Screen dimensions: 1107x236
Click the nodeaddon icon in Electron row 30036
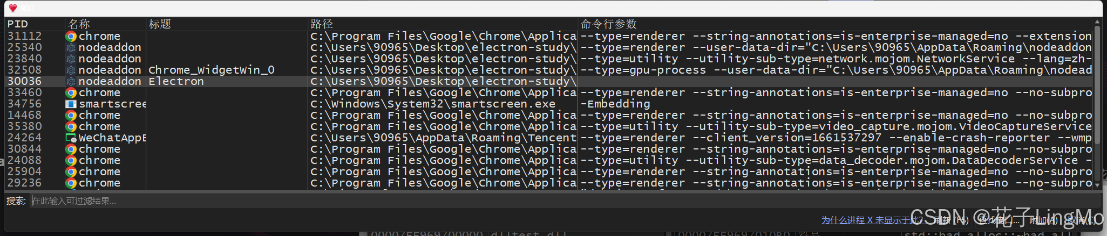point(71,82)
